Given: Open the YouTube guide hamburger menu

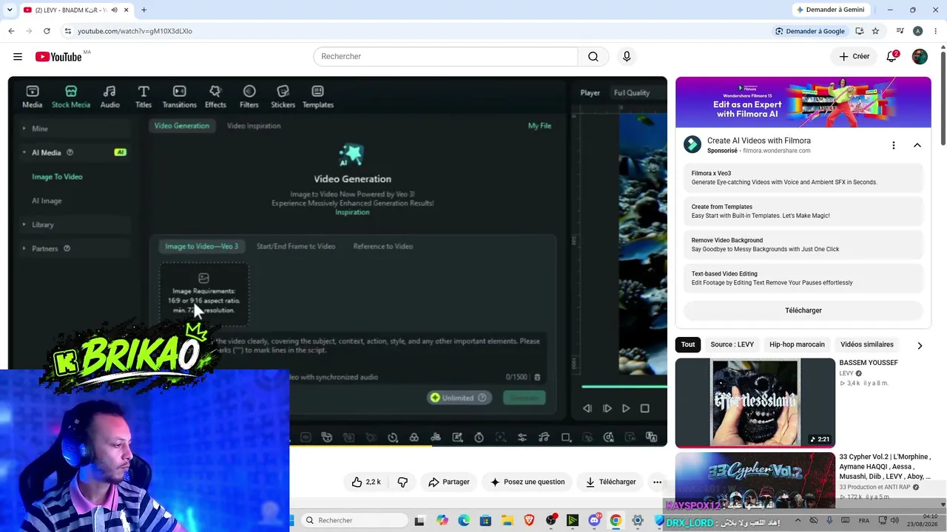Looking at the screenshot, I should (x=18, y=57).
